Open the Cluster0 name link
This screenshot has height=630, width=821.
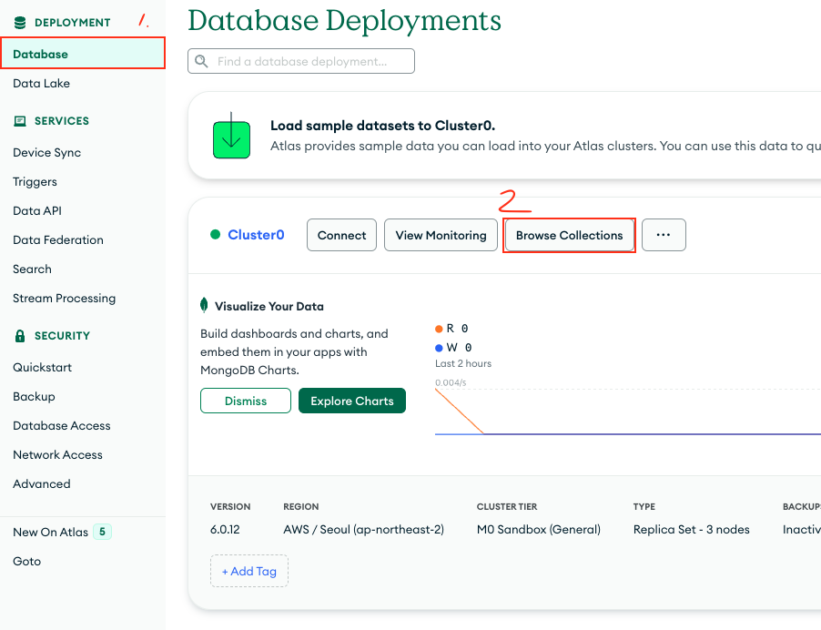256,235
